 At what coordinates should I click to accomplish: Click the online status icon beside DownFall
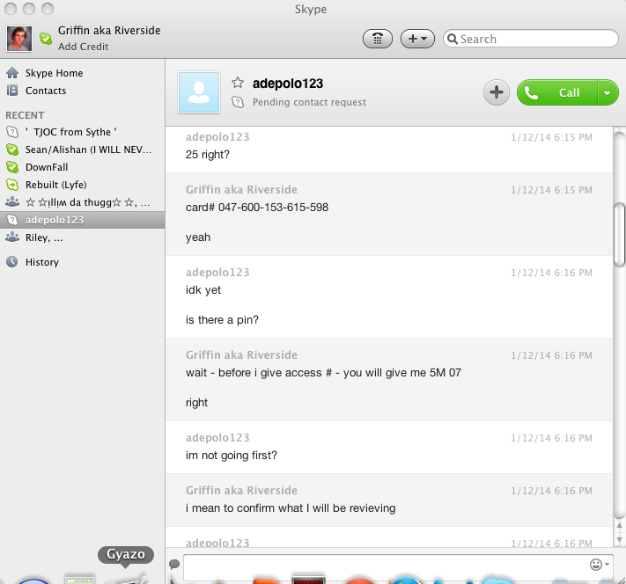pos(12,167)
